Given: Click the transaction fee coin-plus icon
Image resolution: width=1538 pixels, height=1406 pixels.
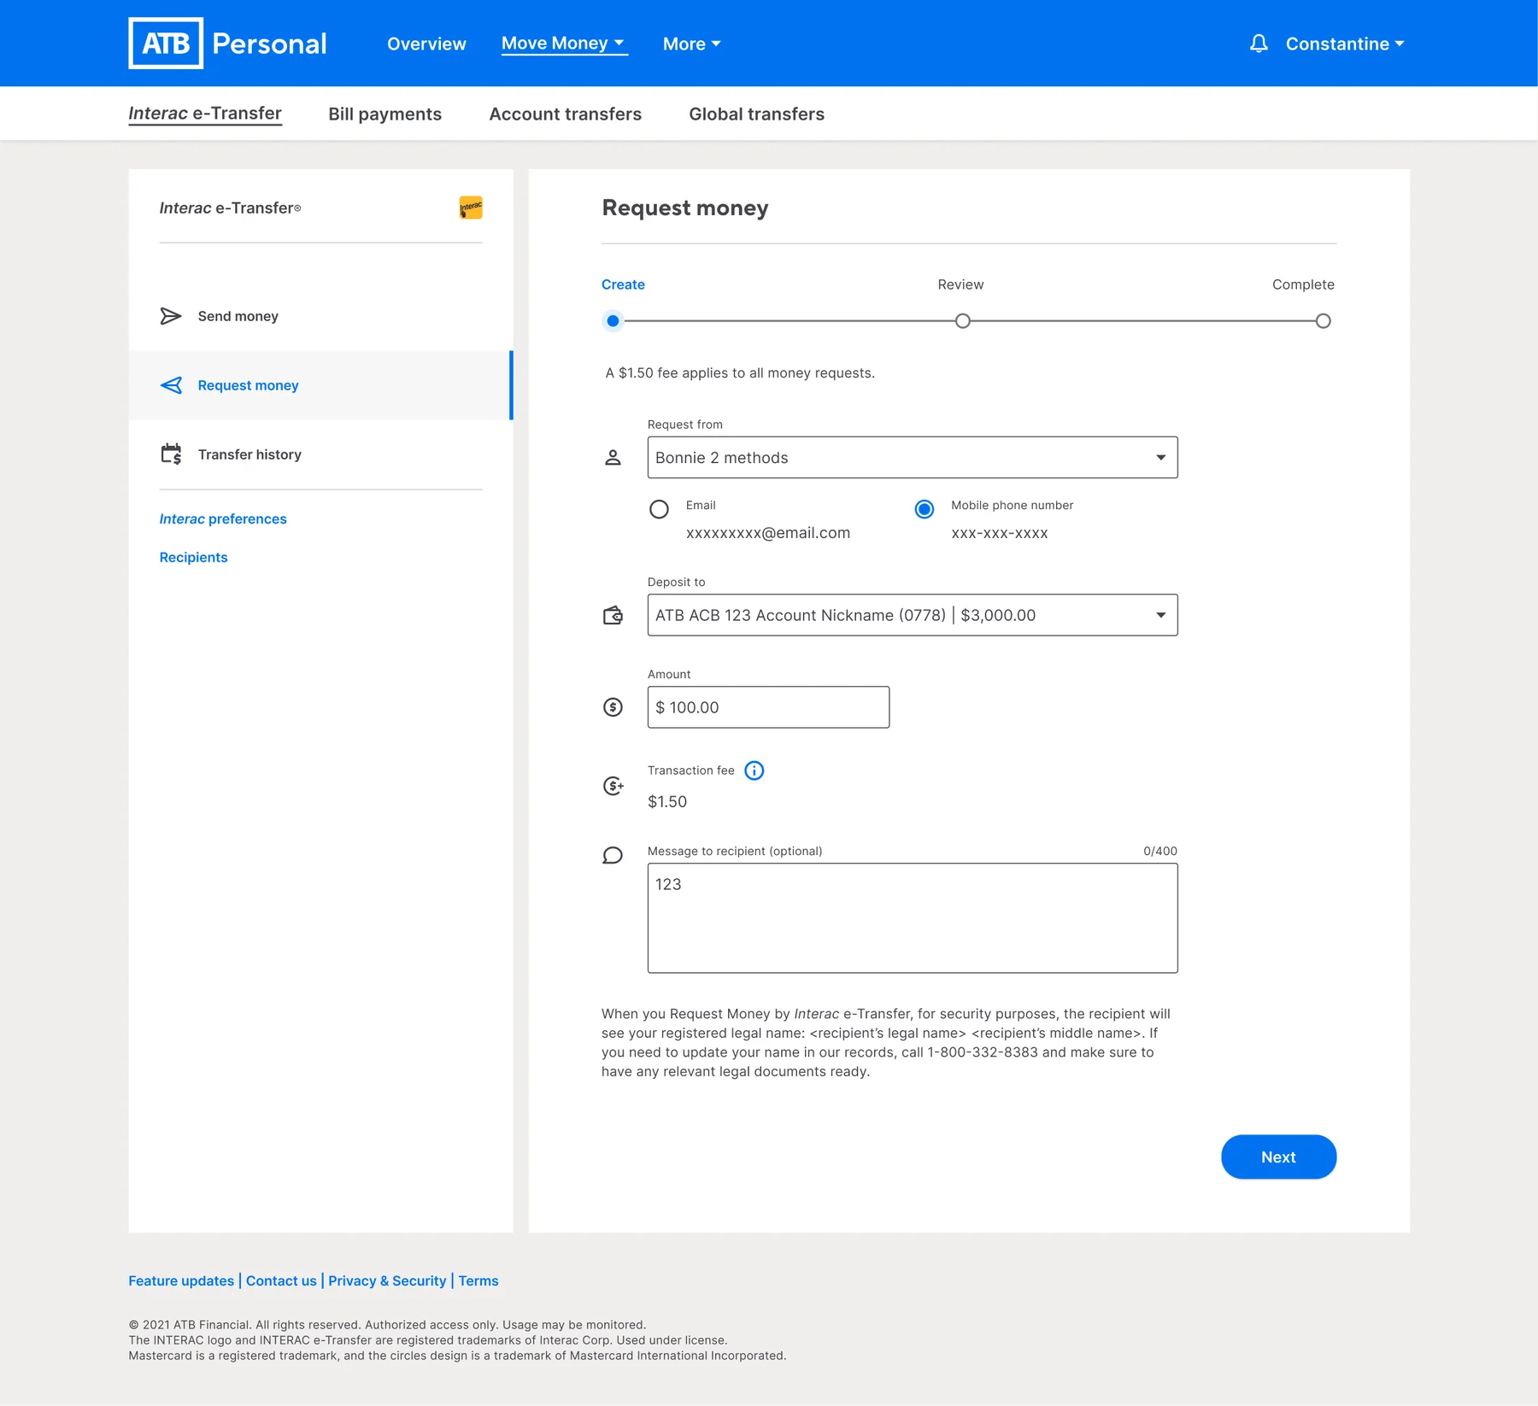Looking at the screenshot, I should 613,786.
